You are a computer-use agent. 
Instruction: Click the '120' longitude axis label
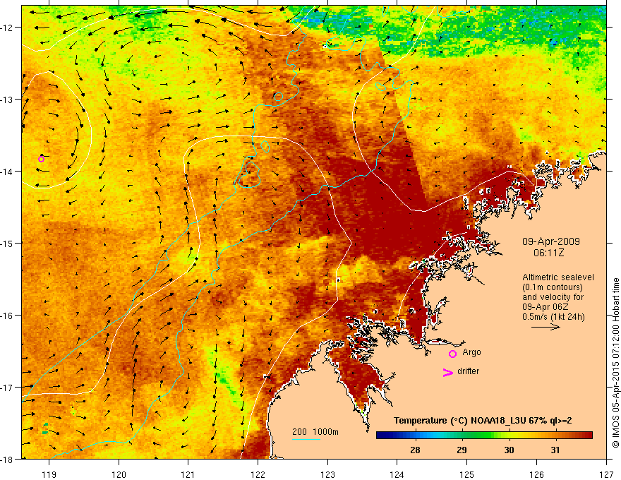click(119, 474)
